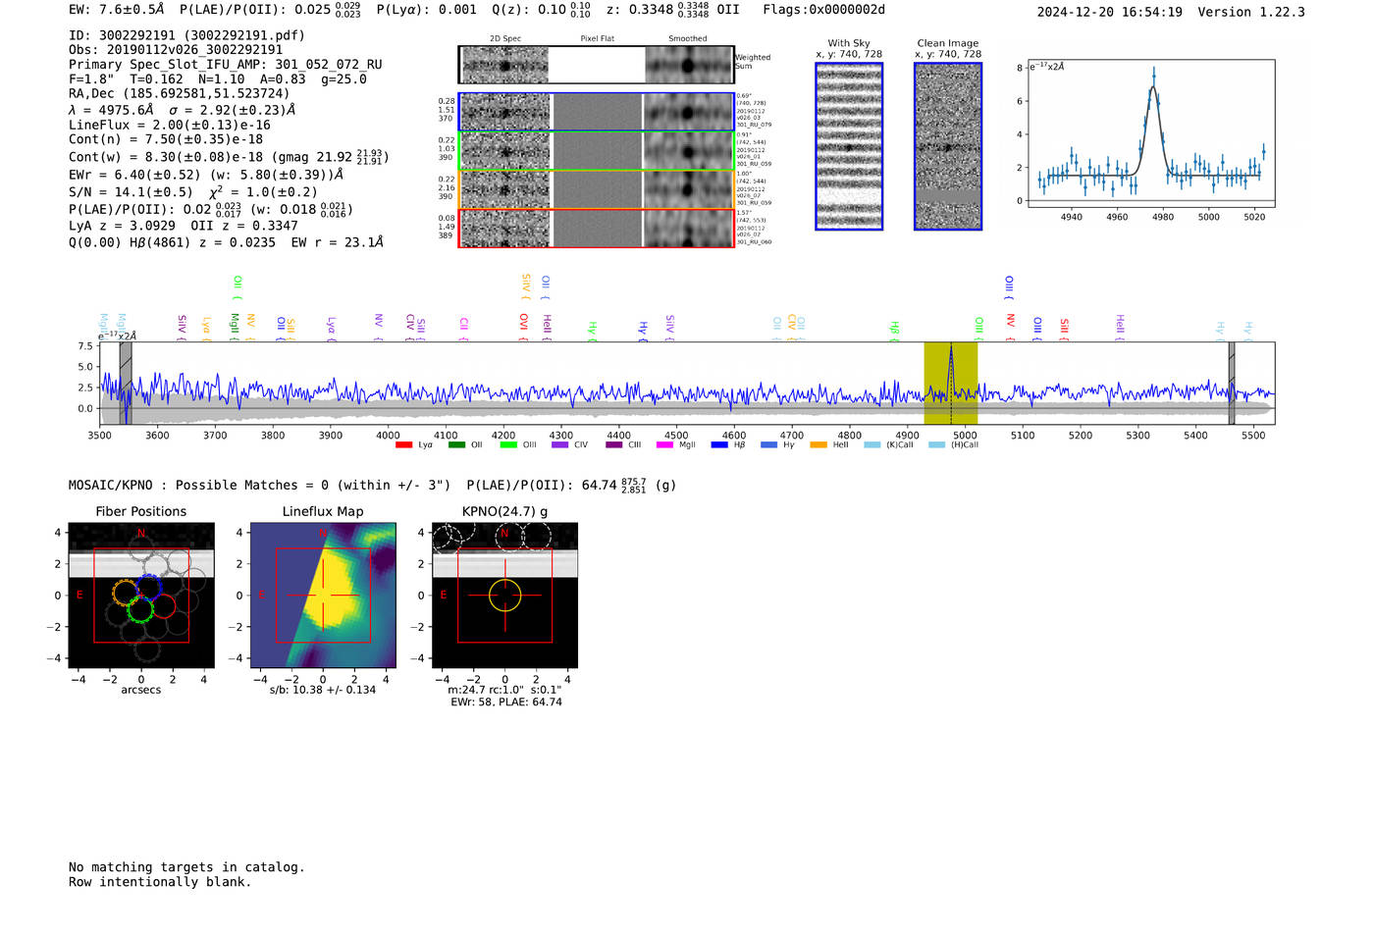The width and height of the screenshot is (1374, 935).
Task: Click the OII dark green legend swatch
Action: click(x=456, y=445)
